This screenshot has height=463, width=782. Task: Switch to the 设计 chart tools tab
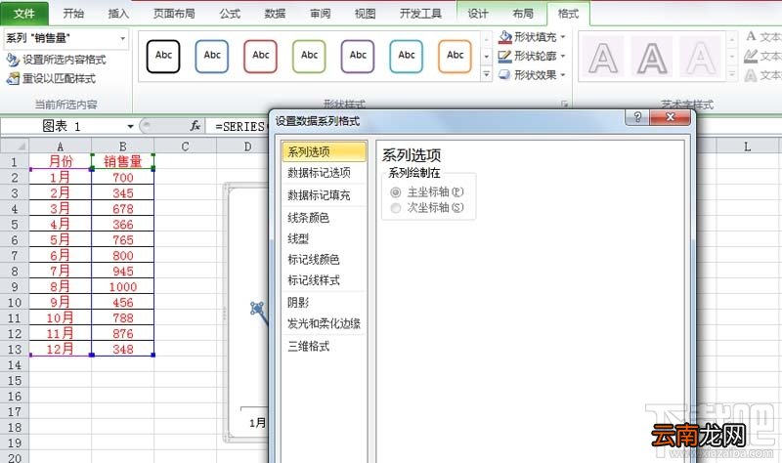[478, 14]
